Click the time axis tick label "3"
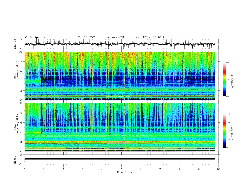The height and width of the screenshot is (190, 246). pos(83,169)
